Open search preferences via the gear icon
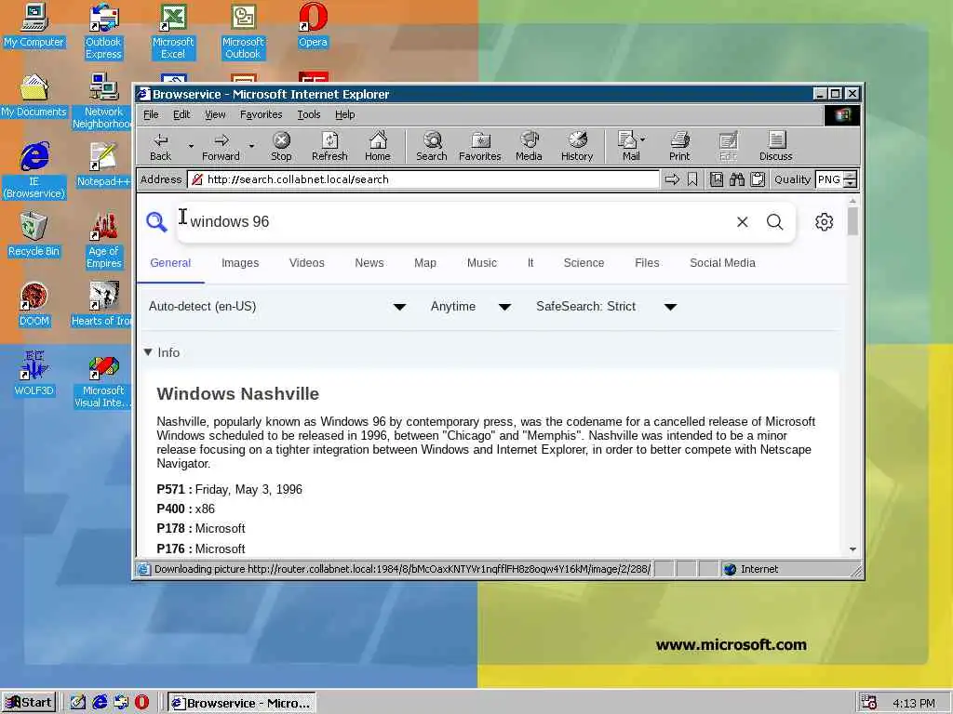This screenshot has width=953, height=714. 825,222
